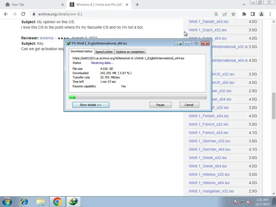Expand the Chrome tab search chevron
The image size is (276, 207).
(x=244, y=5)
